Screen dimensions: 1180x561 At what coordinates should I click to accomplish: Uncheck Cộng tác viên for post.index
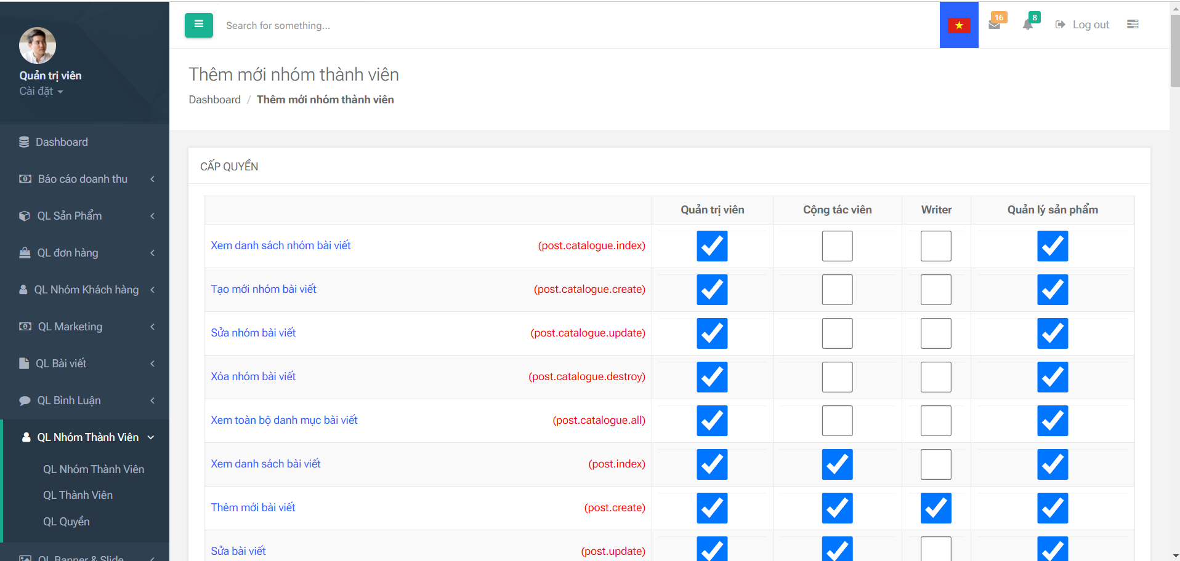[x=837, y=464]
